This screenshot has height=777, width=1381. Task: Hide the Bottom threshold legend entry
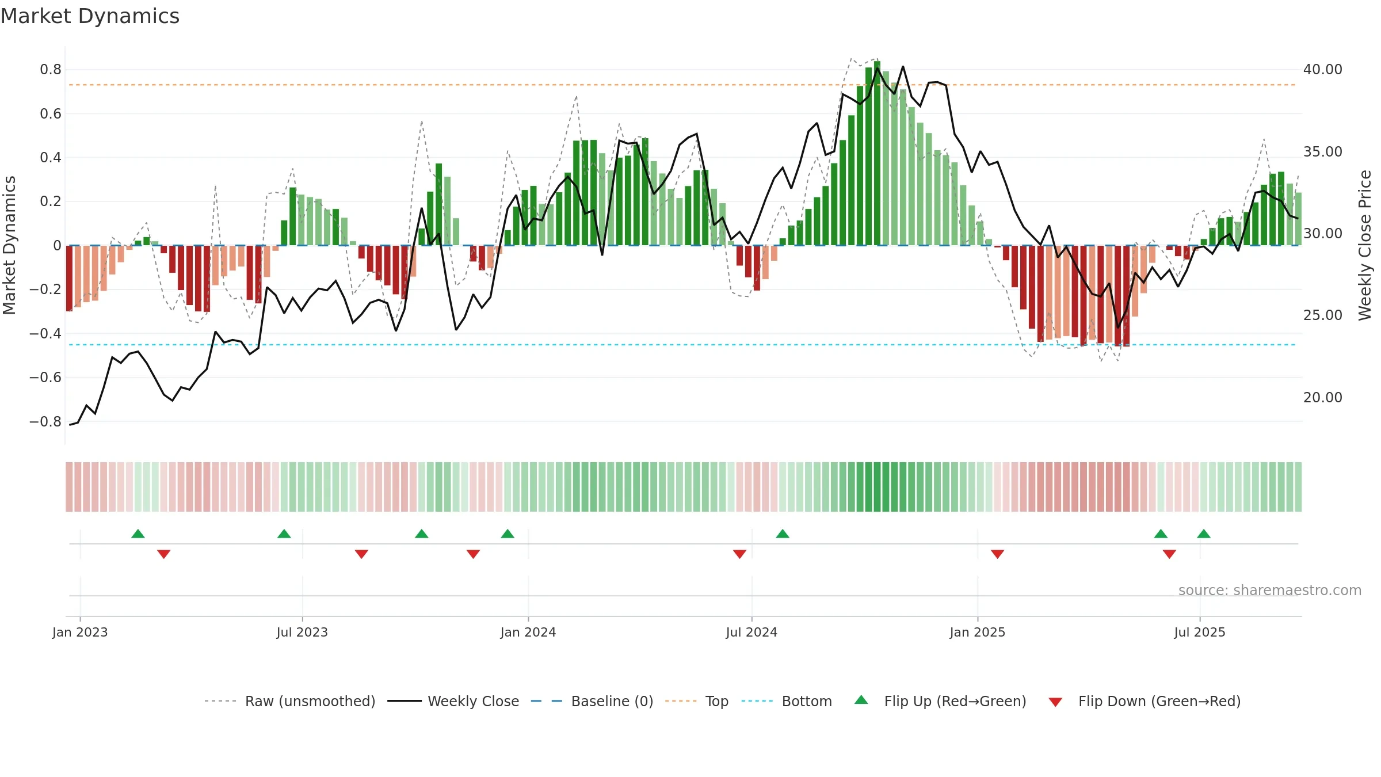coord(807,702)
